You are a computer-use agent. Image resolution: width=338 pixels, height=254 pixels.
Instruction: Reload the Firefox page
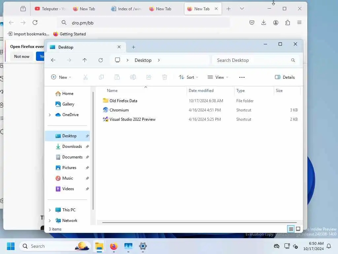coord(35,22)
